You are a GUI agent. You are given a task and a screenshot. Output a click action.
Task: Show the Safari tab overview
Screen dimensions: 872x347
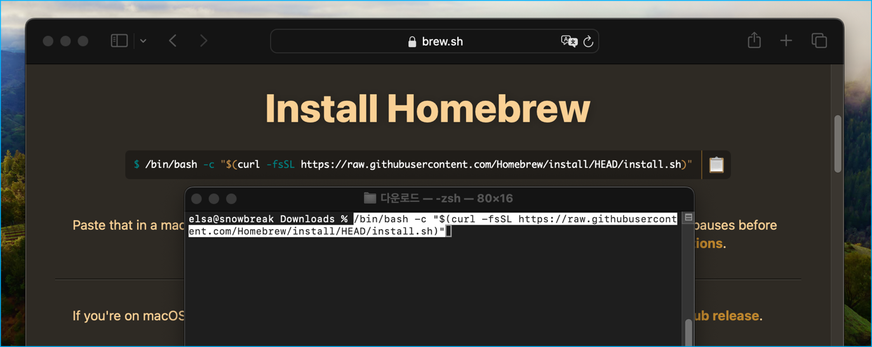(x=819, y=41)
